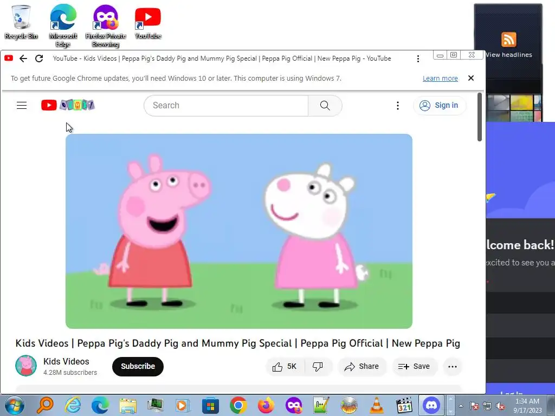Viewport: 555px width, 416px height.
Task: Select YouTube desktop shortcut
Action: click(x=148, y=23)
